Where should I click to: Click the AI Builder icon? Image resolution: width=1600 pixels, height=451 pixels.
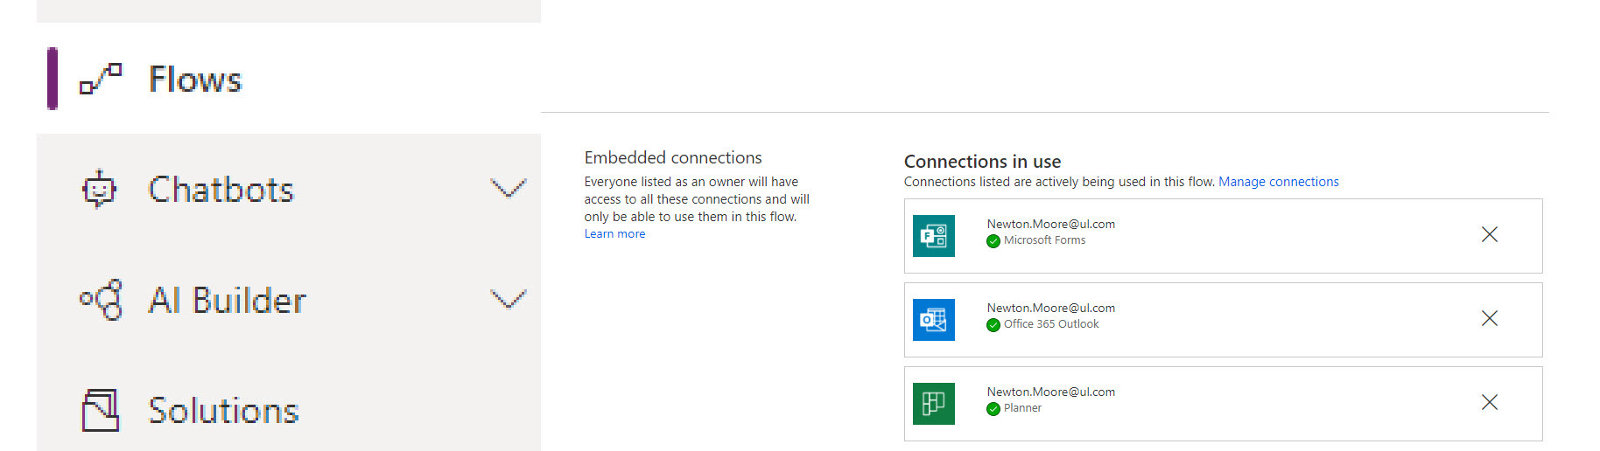tap(101, 300)
